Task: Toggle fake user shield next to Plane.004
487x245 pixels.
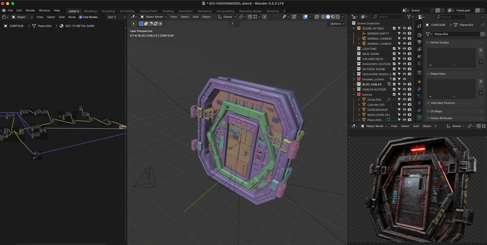Action: coord(483,34)
